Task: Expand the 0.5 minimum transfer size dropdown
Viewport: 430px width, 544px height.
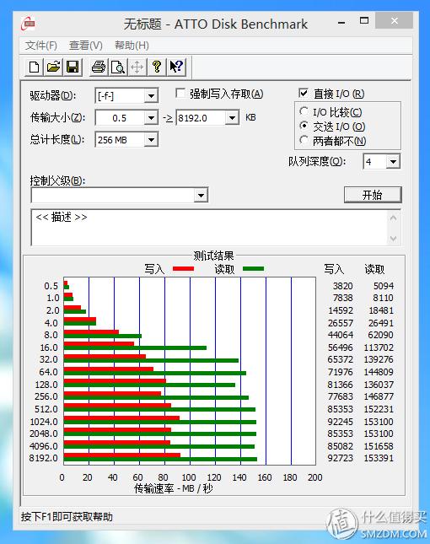Action: pos(151,117)
